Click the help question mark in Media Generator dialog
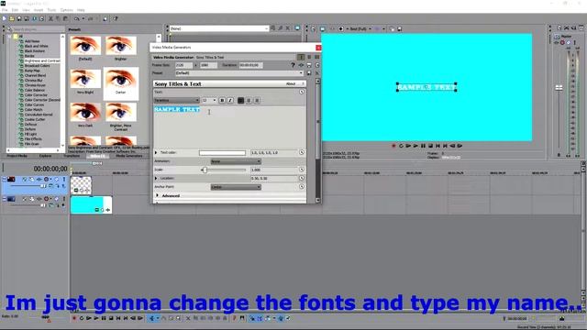Viewport: 587px width, 330px height. tap(293, 65)
